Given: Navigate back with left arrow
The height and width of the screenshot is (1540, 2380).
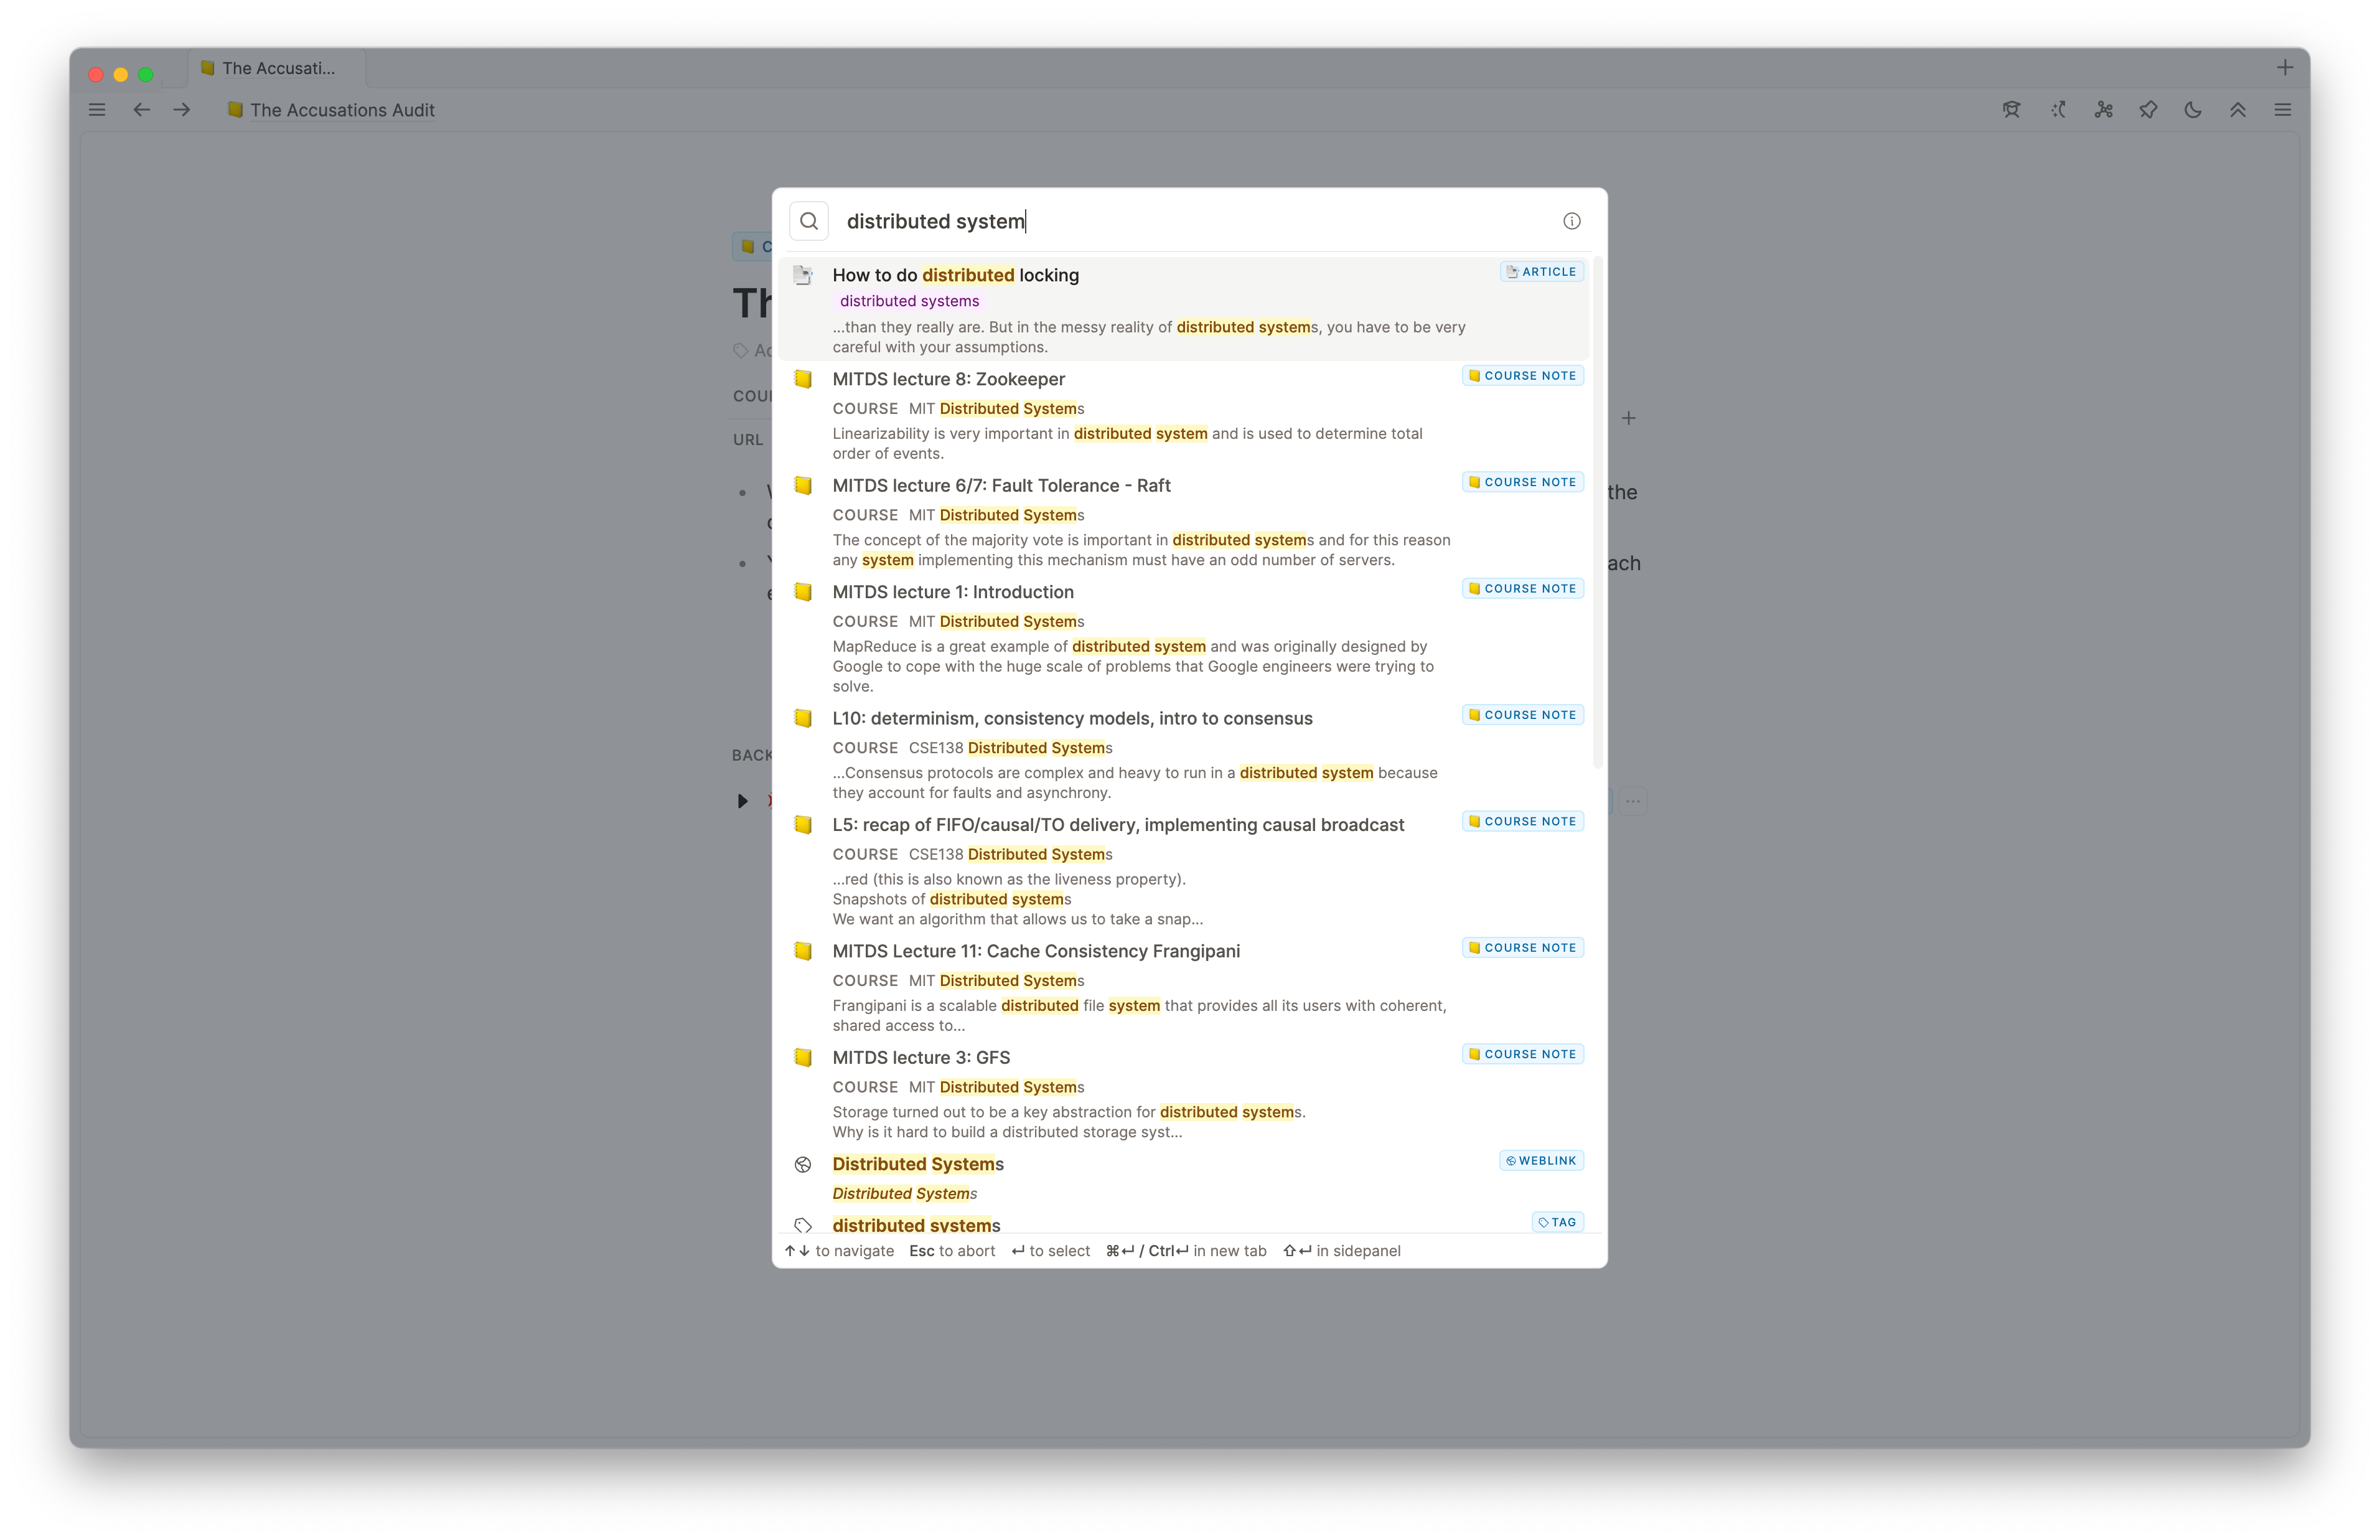Looking at the screenshot, I should tap(142, 110).
